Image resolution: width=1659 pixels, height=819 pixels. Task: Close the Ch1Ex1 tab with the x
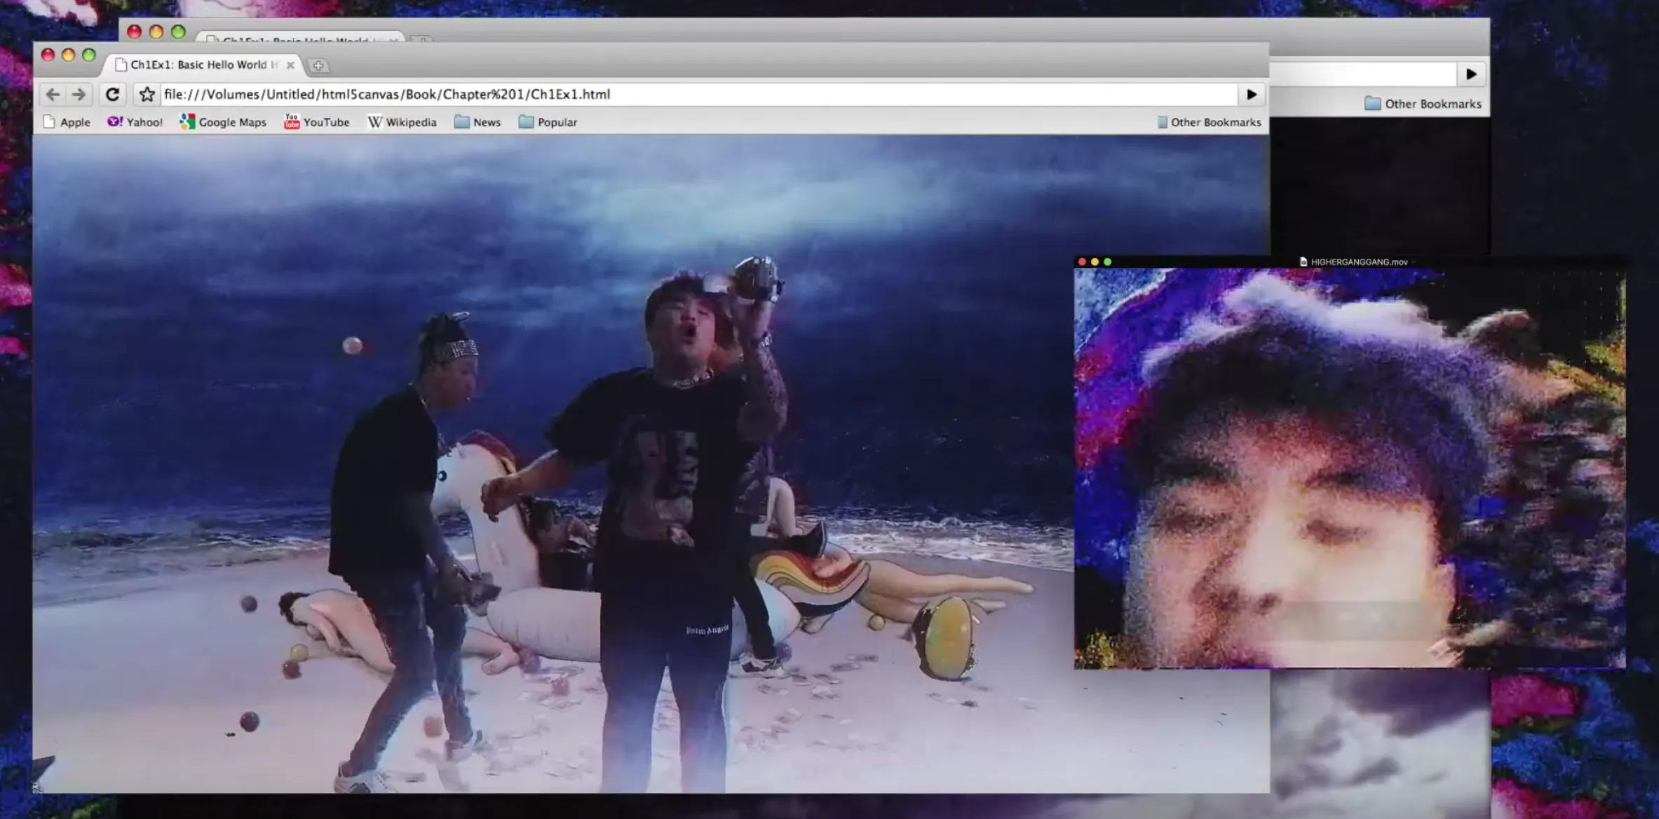click(290, 65)
